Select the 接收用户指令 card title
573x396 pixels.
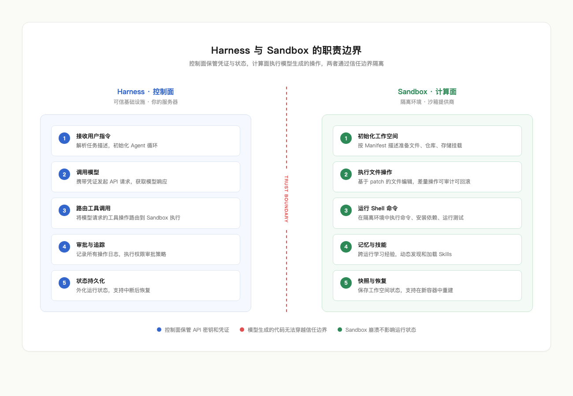pyautogui.click(x=93, y=136)
